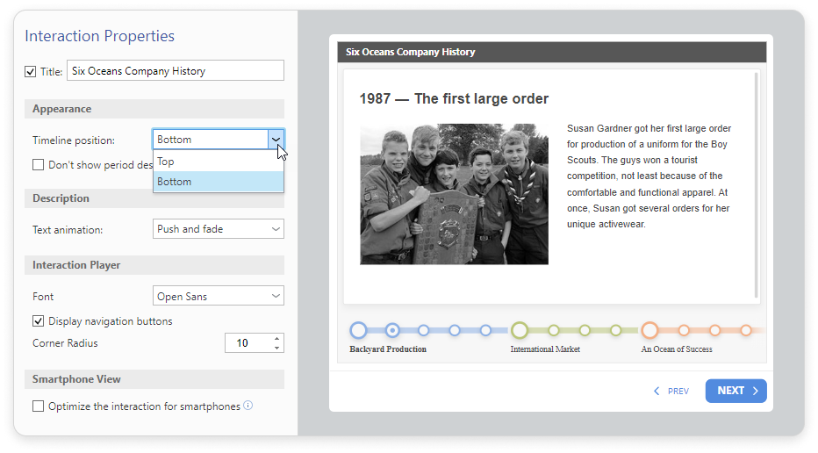Enable Optimize the interaction for smartphones
The height and width of the screenshot is (453, 818).
39,406
